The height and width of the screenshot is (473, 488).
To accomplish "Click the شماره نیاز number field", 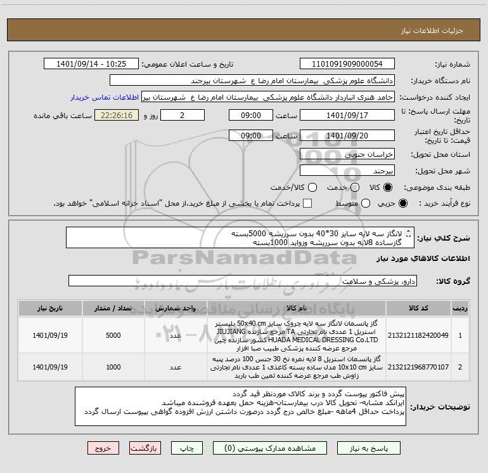I will (347, 63).
